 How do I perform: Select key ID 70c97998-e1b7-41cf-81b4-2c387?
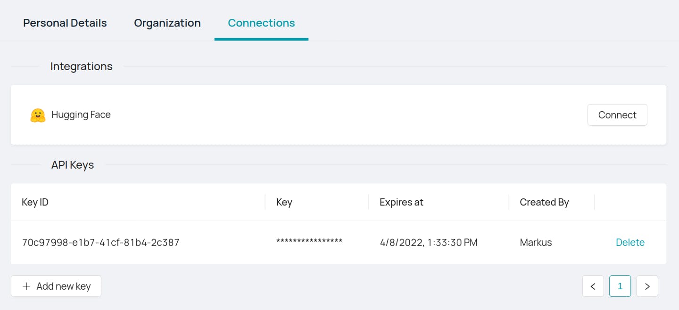click(x=100, y=243)
